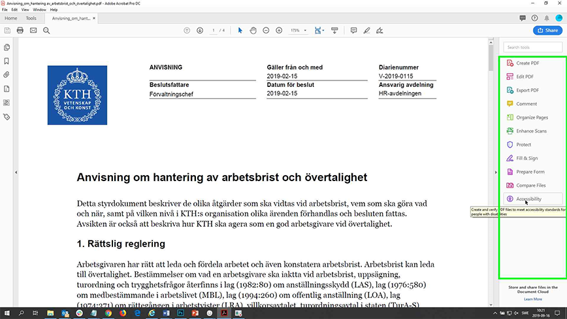Open the Help question mark icon
The width and height of the screenshot is (567, 319).
[534, 18]
